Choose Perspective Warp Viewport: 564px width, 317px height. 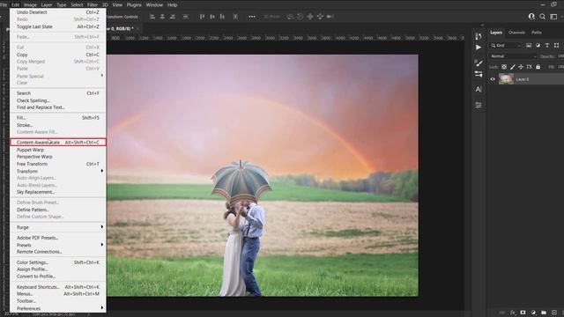(x=57, y=157)
